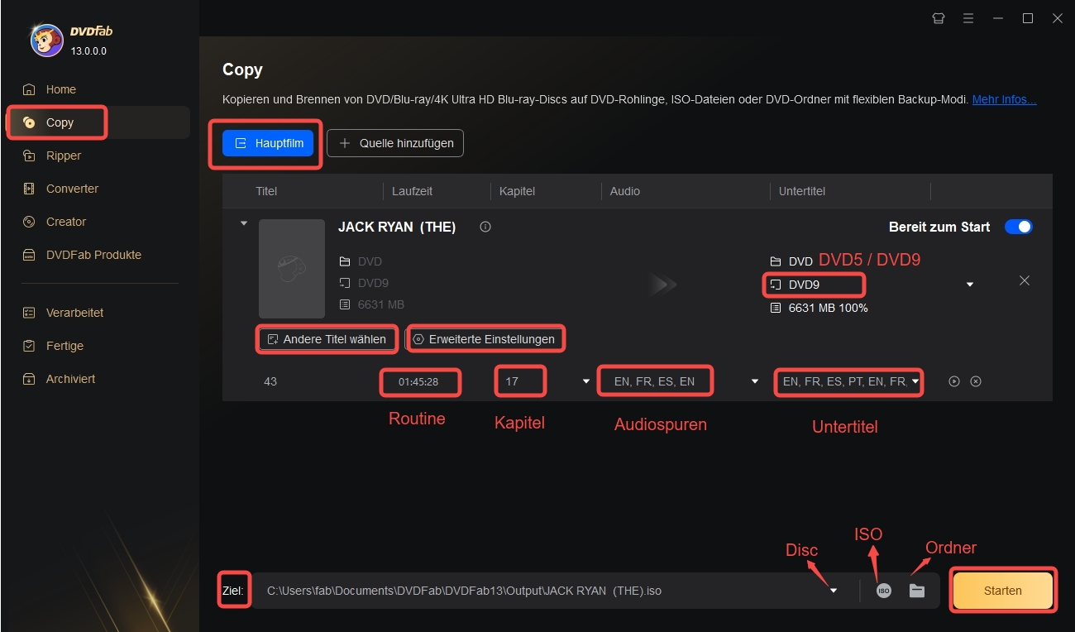This screenshot has width=1075, height=632.
Task: Click the Laufzeit column header
Action: click(411, 191)
